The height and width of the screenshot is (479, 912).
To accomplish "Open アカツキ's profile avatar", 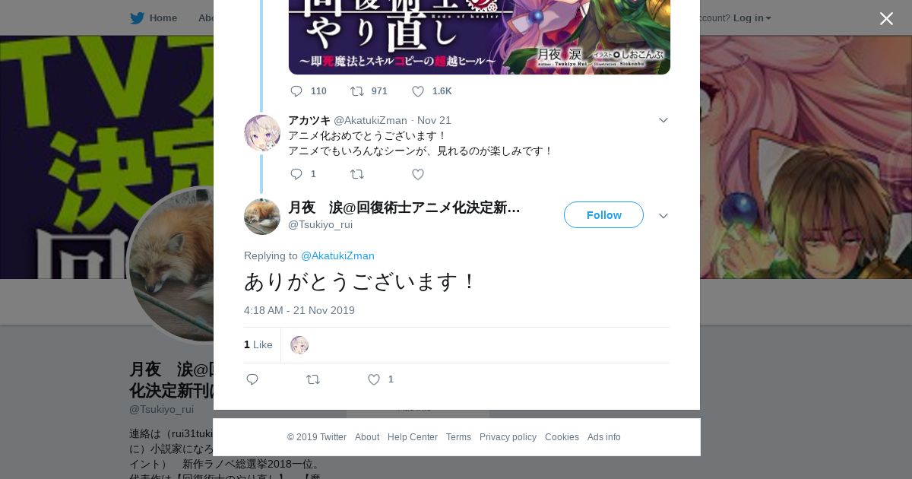I will coord(262,133).
